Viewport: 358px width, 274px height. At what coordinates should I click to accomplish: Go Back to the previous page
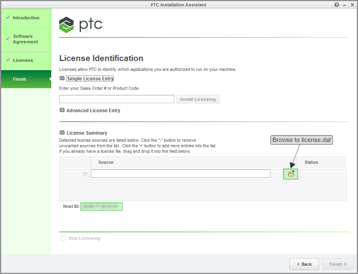(x=304, y=264)
